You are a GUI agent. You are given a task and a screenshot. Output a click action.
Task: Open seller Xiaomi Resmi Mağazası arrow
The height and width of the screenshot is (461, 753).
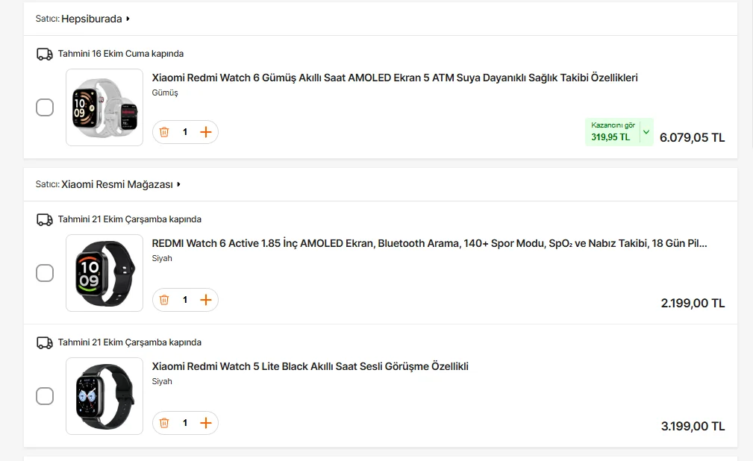point(178,184)
